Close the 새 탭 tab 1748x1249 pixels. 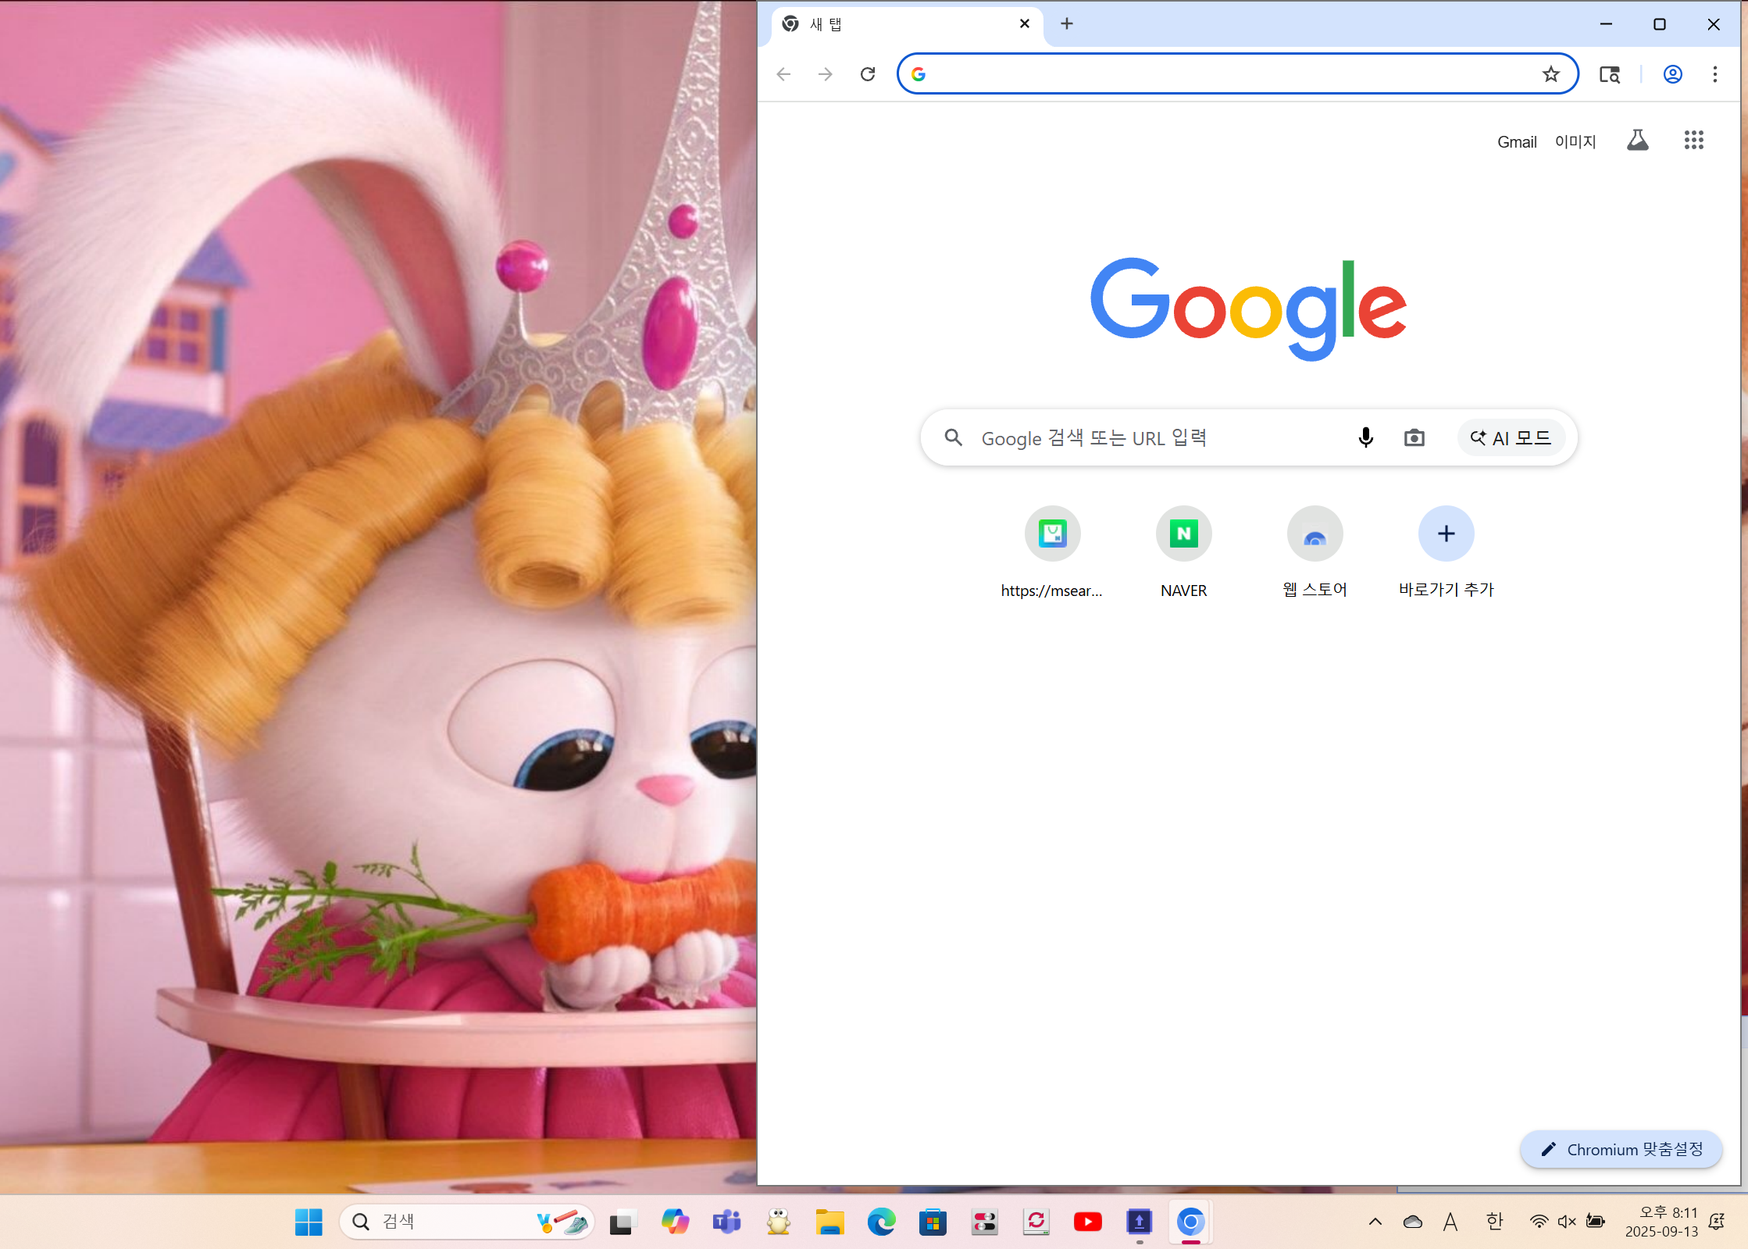point(1025,23)
